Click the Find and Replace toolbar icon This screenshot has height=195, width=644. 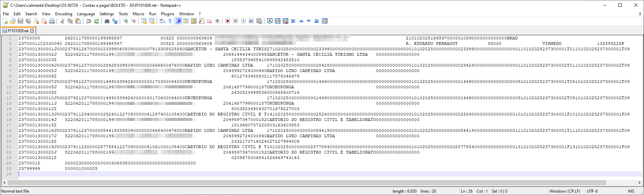click(115, 21)
